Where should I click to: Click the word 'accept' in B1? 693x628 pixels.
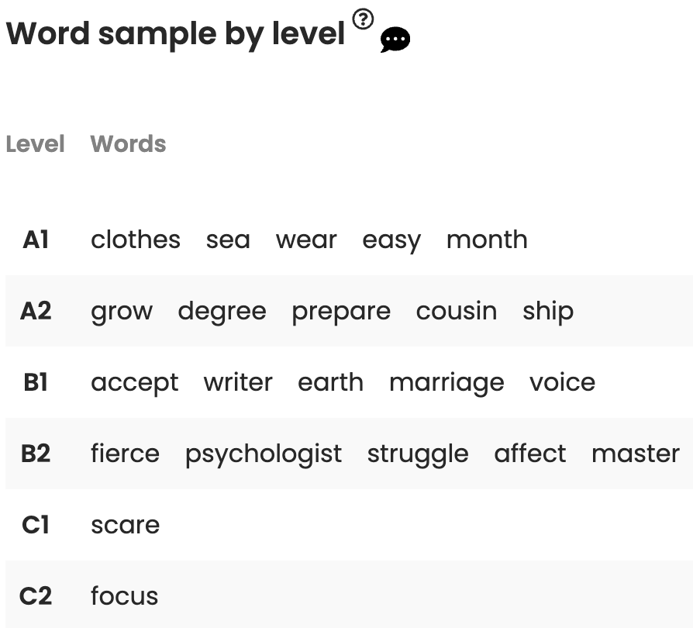click(135, 382)
